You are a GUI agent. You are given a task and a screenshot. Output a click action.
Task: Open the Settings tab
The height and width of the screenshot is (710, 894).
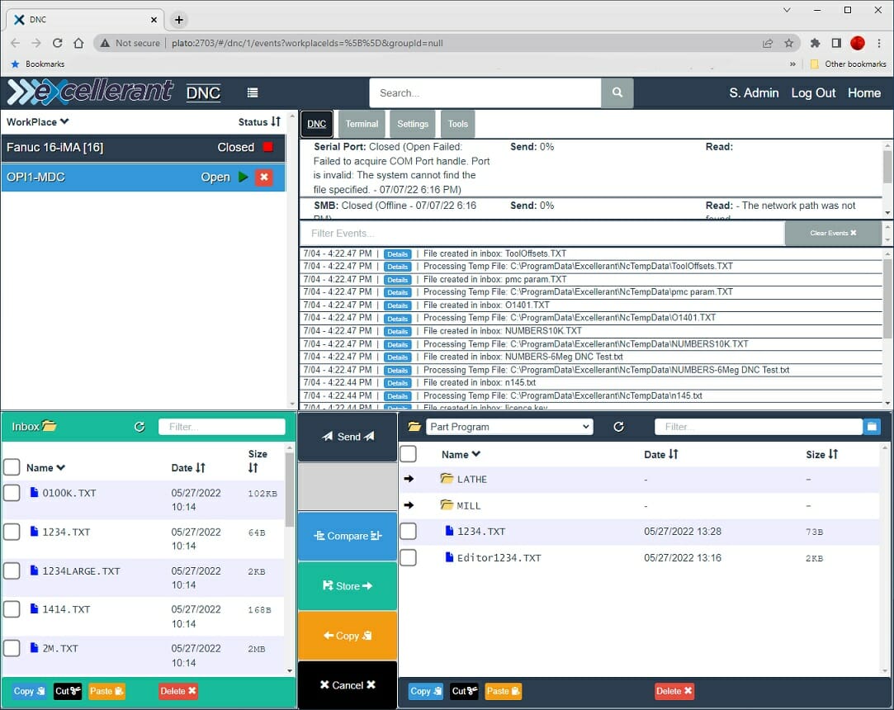(x=413, y=124)
